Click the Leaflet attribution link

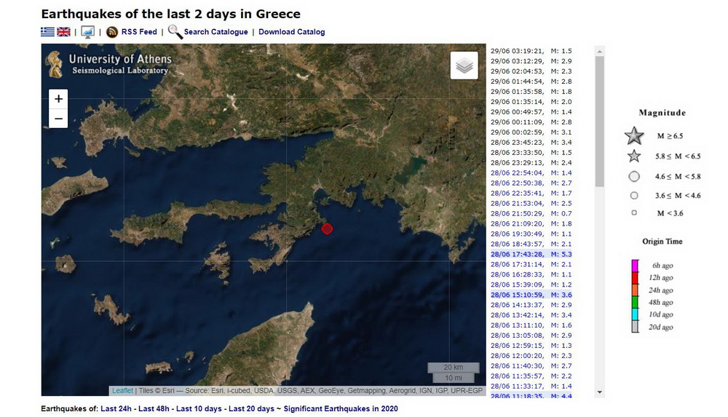122,391
